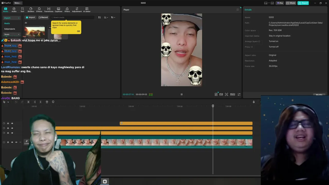Lock the third sticker track
Image resolution: width=329 pixels, height=185 pixels.
pos(8,133)
